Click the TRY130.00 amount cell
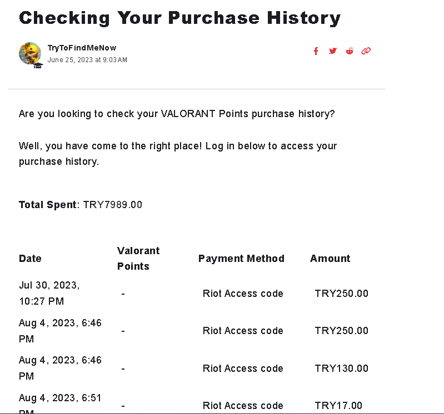 click(341, 368)
